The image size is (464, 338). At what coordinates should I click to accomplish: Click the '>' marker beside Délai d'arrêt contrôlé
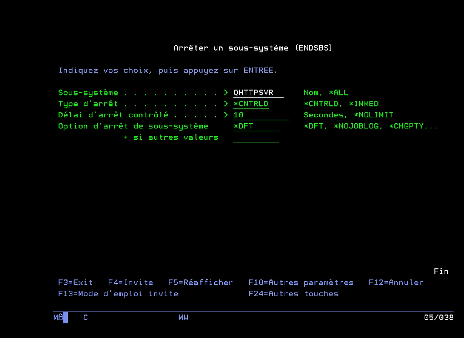coord(226,115)
